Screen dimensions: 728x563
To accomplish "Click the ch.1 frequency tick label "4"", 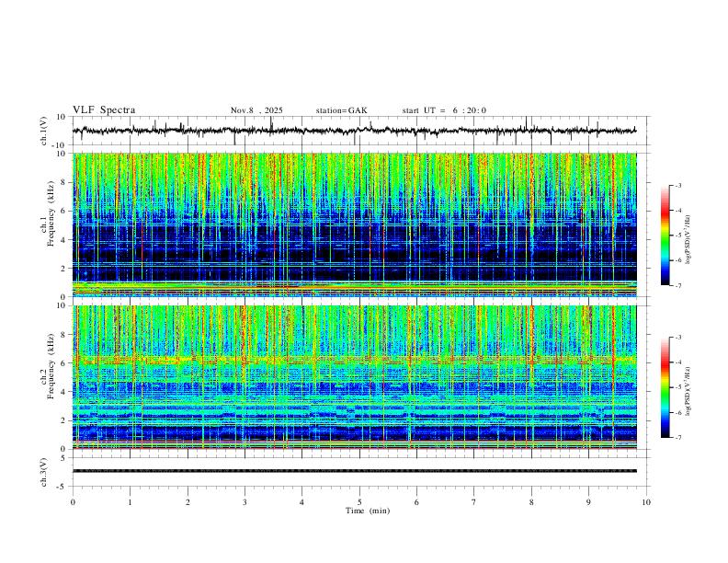I will pyautogui.click(x=64, y=240).
